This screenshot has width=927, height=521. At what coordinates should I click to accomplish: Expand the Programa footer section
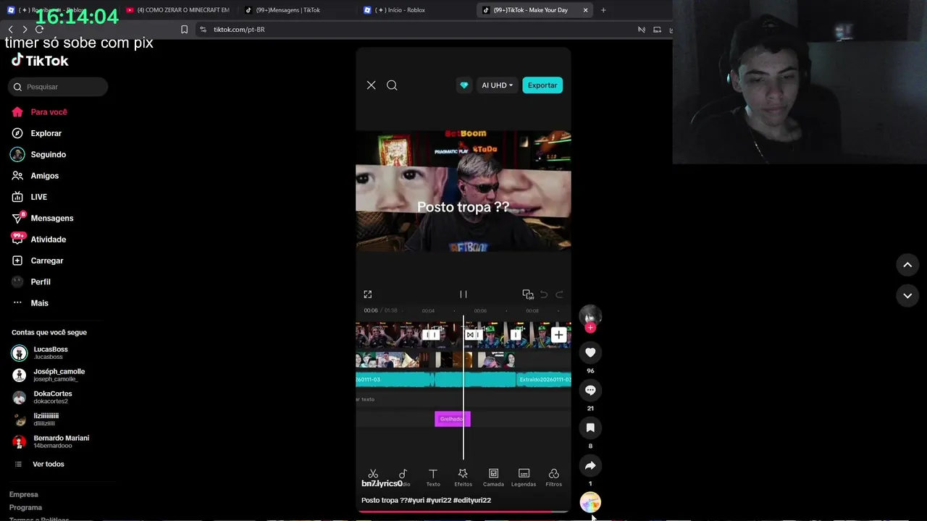(25, 507)
